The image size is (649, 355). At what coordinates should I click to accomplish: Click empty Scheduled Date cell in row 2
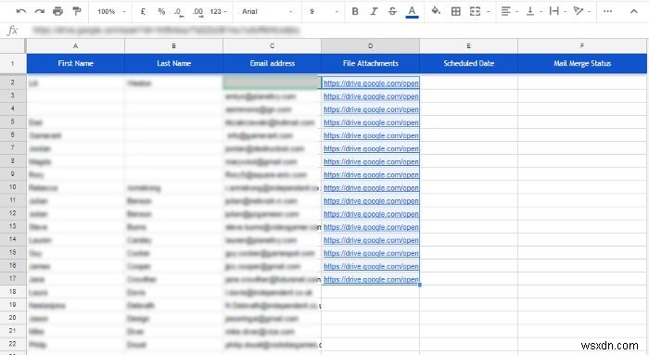(468, 82)
